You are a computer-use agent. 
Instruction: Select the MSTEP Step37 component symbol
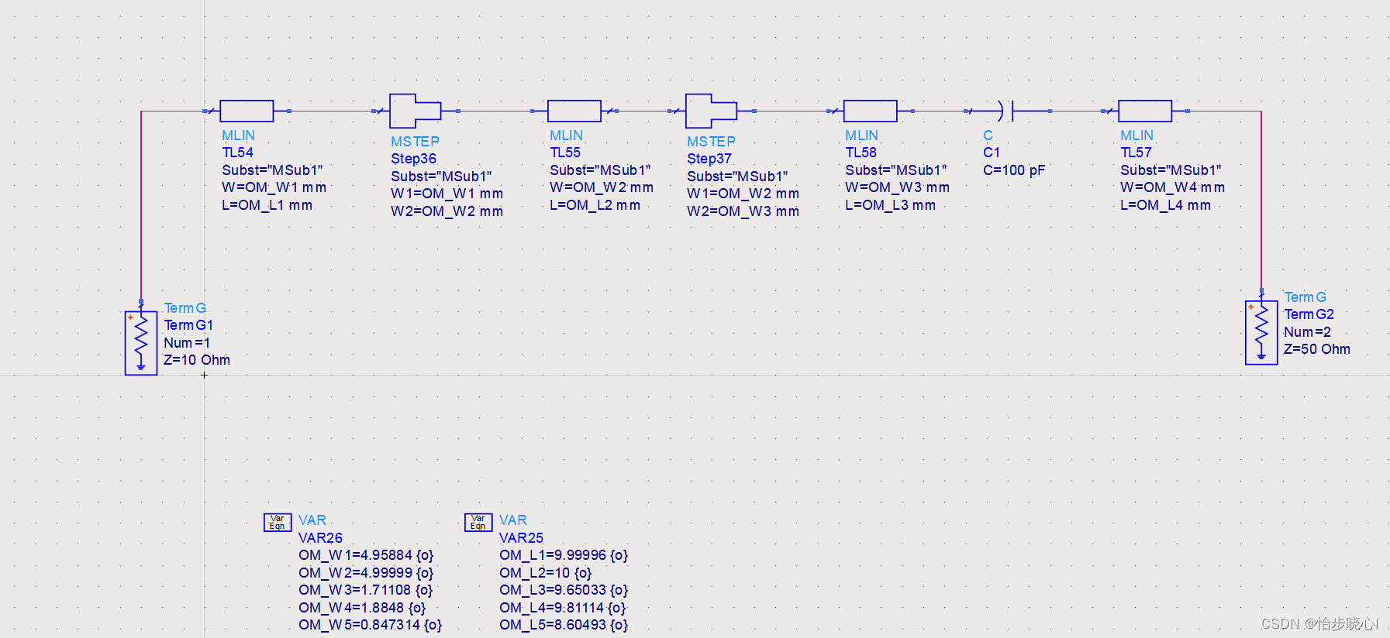[711, 111]
